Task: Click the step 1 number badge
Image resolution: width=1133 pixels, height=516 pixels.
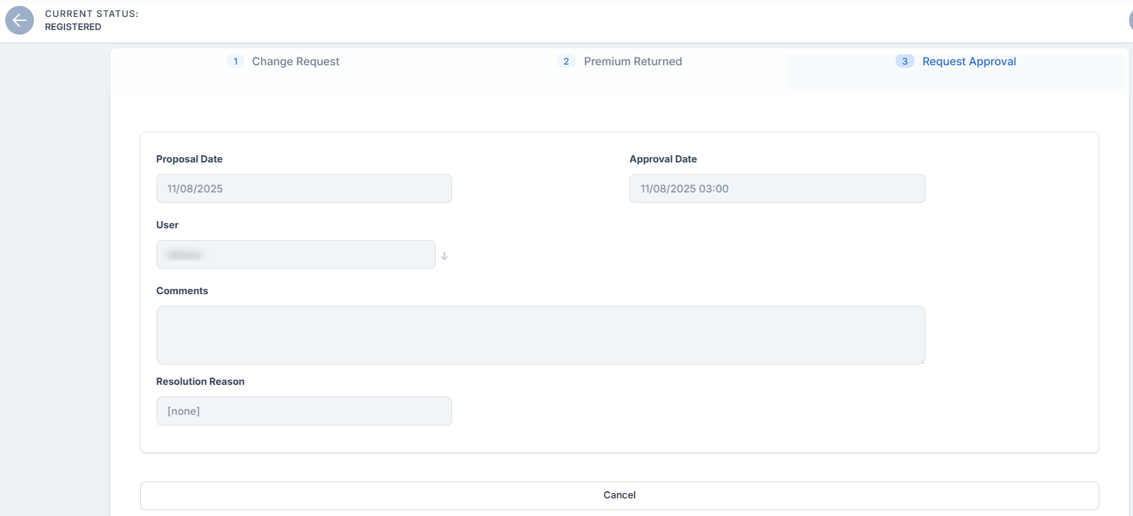Action: point(235,61)
